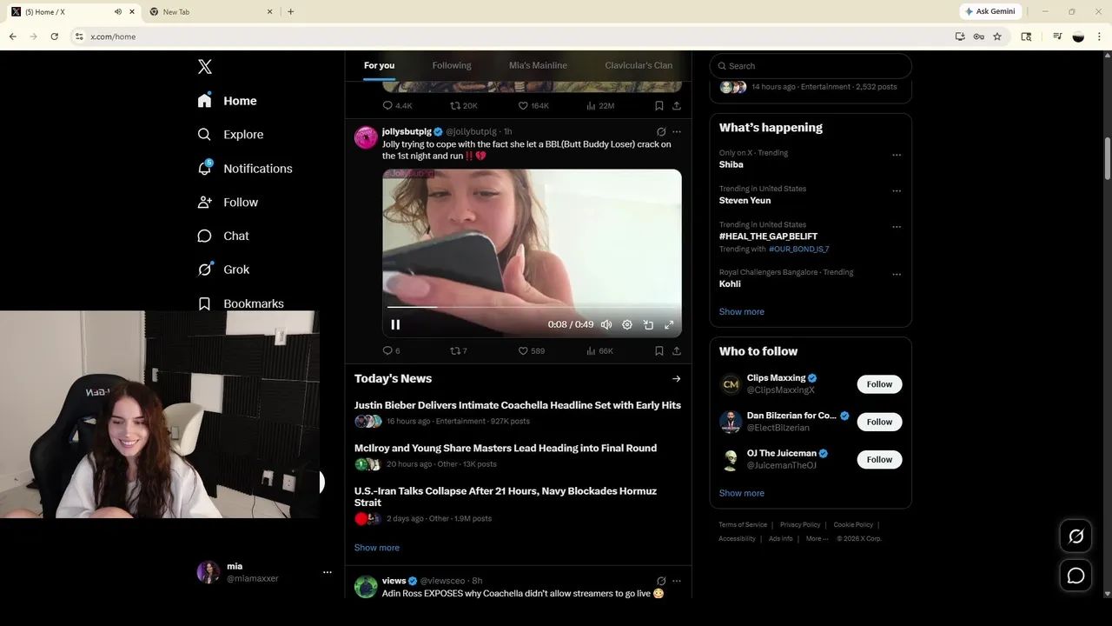Open more options for #HEAL_THE_GAP_BELIFT trend
This screenshot has height=626, width=1112.
coord(897,228)
